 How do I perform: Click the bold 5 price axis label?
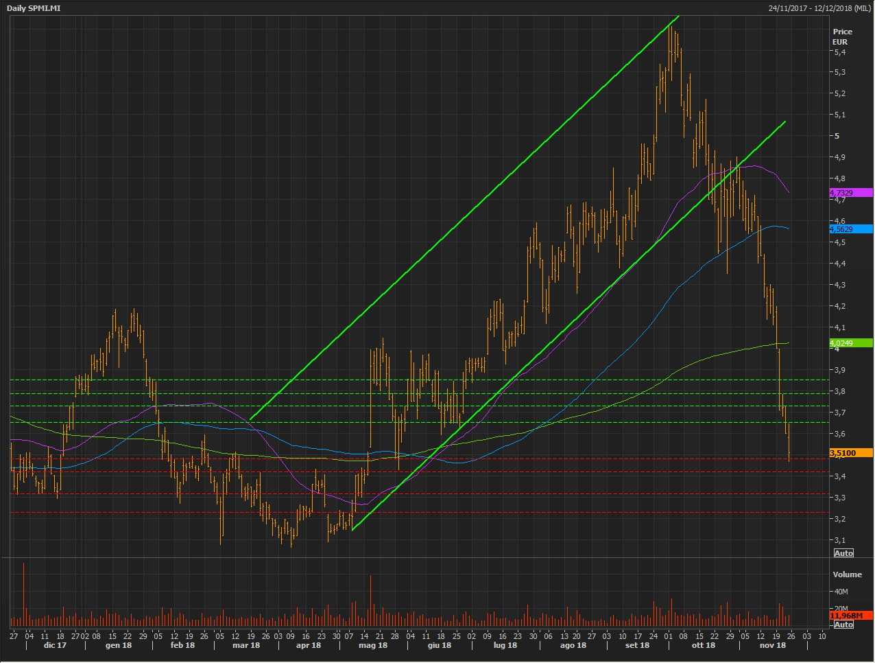[837, 136]
